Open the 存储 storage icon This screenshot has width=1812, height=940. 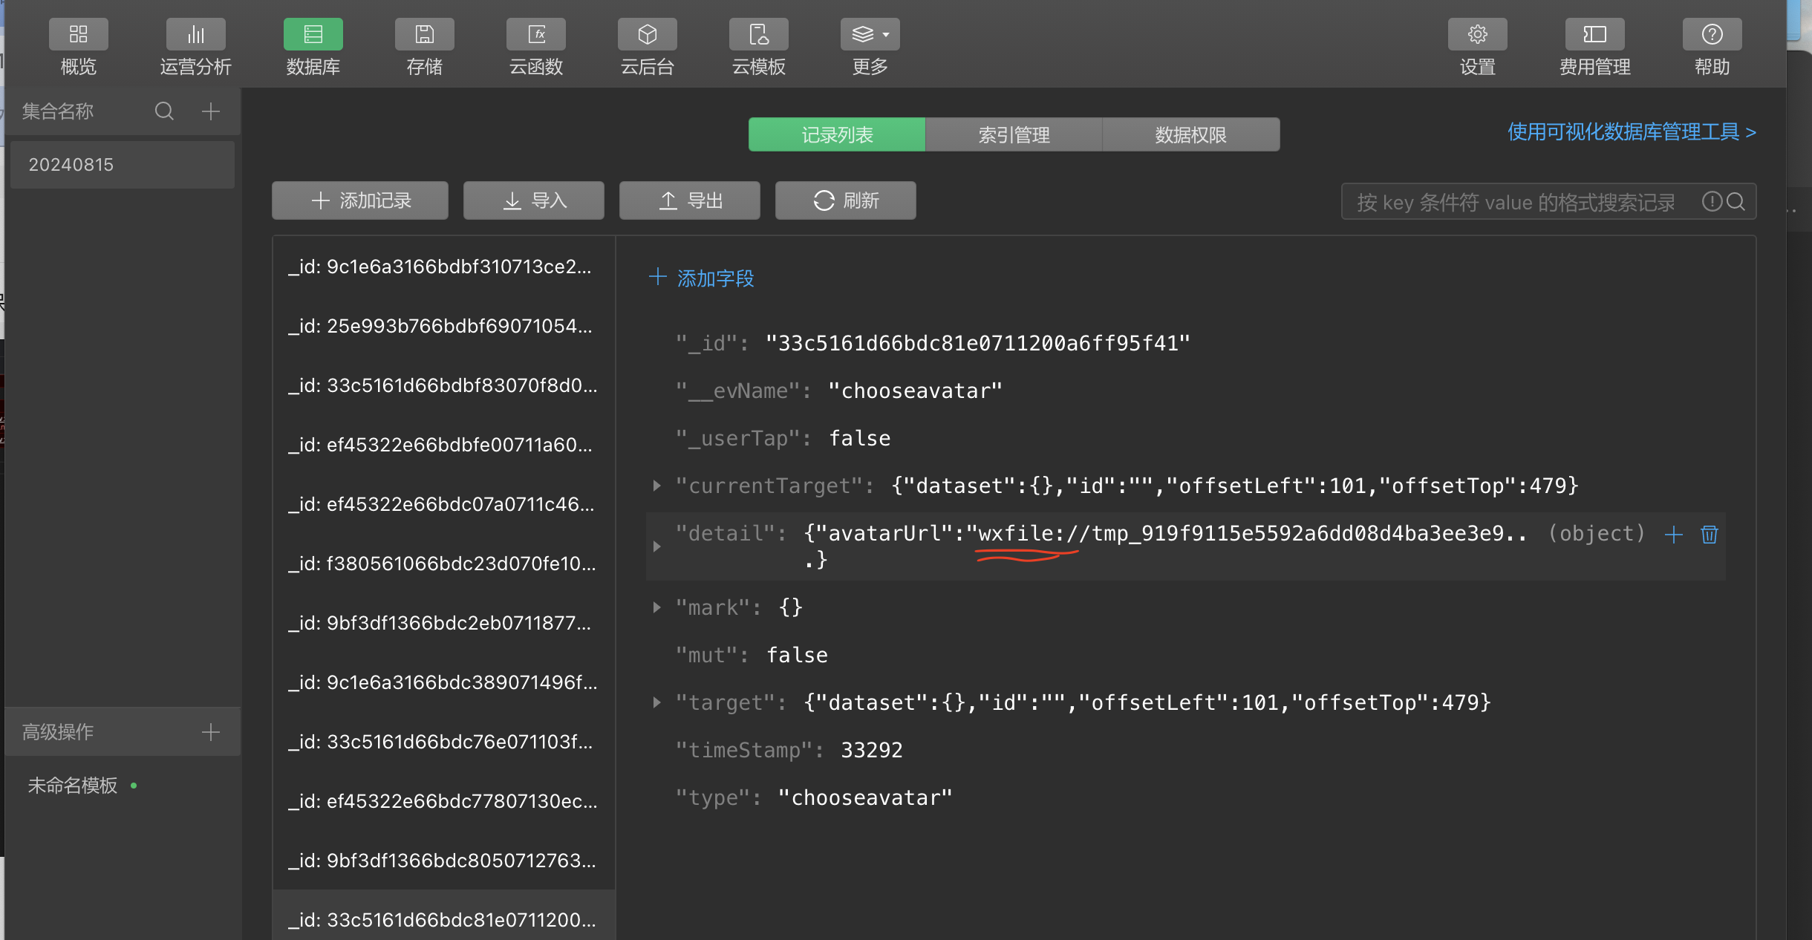pyautogui.click(x=424, y=35)
